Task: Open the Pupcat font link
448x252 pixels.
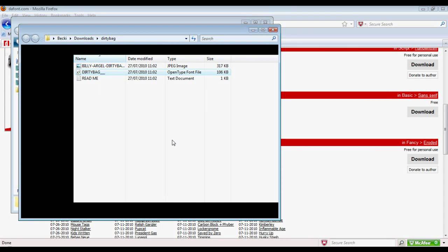Action: click(x=140, y=229)
